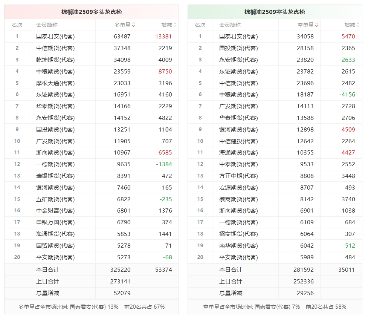This screenshot has width=368, height=320.
Task: Click 会员简称 header in short table
Action: 230,25
